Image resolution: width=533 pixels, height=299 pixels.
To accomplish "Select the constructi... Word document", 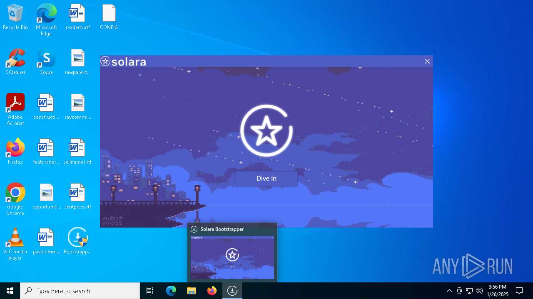I will coord(46,107).
